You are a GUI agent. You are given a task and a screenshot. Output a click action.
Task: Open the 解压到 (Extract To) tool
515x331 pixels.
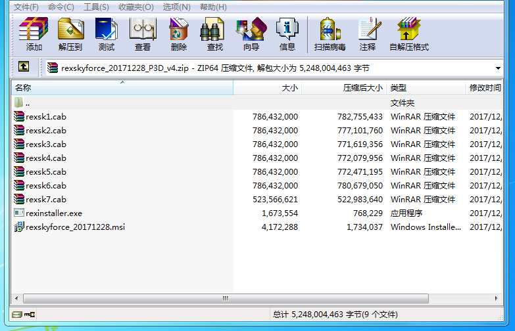click(70, 34)
